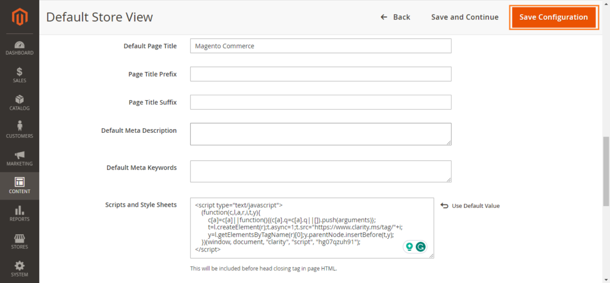Click the Page Title Prefix label
Screen dimensions: 610x283
152,74
